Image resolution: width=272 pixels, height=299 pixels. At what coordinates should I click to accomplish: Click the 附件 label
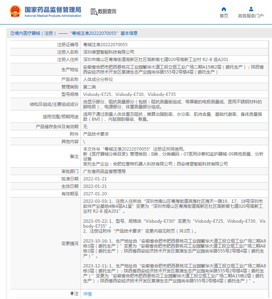point(74,134)
